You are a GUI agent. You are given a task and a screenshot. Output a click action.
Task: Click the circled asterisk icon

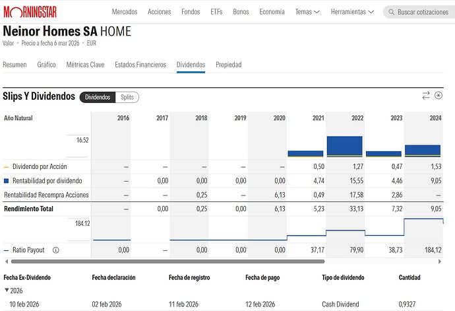[x=439, y=95]
